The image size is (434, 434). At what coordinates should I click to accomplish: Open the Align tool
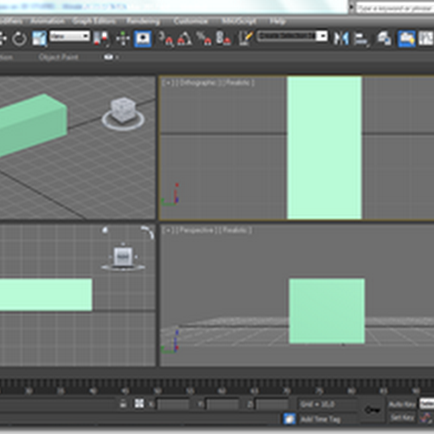pos(360,39)
